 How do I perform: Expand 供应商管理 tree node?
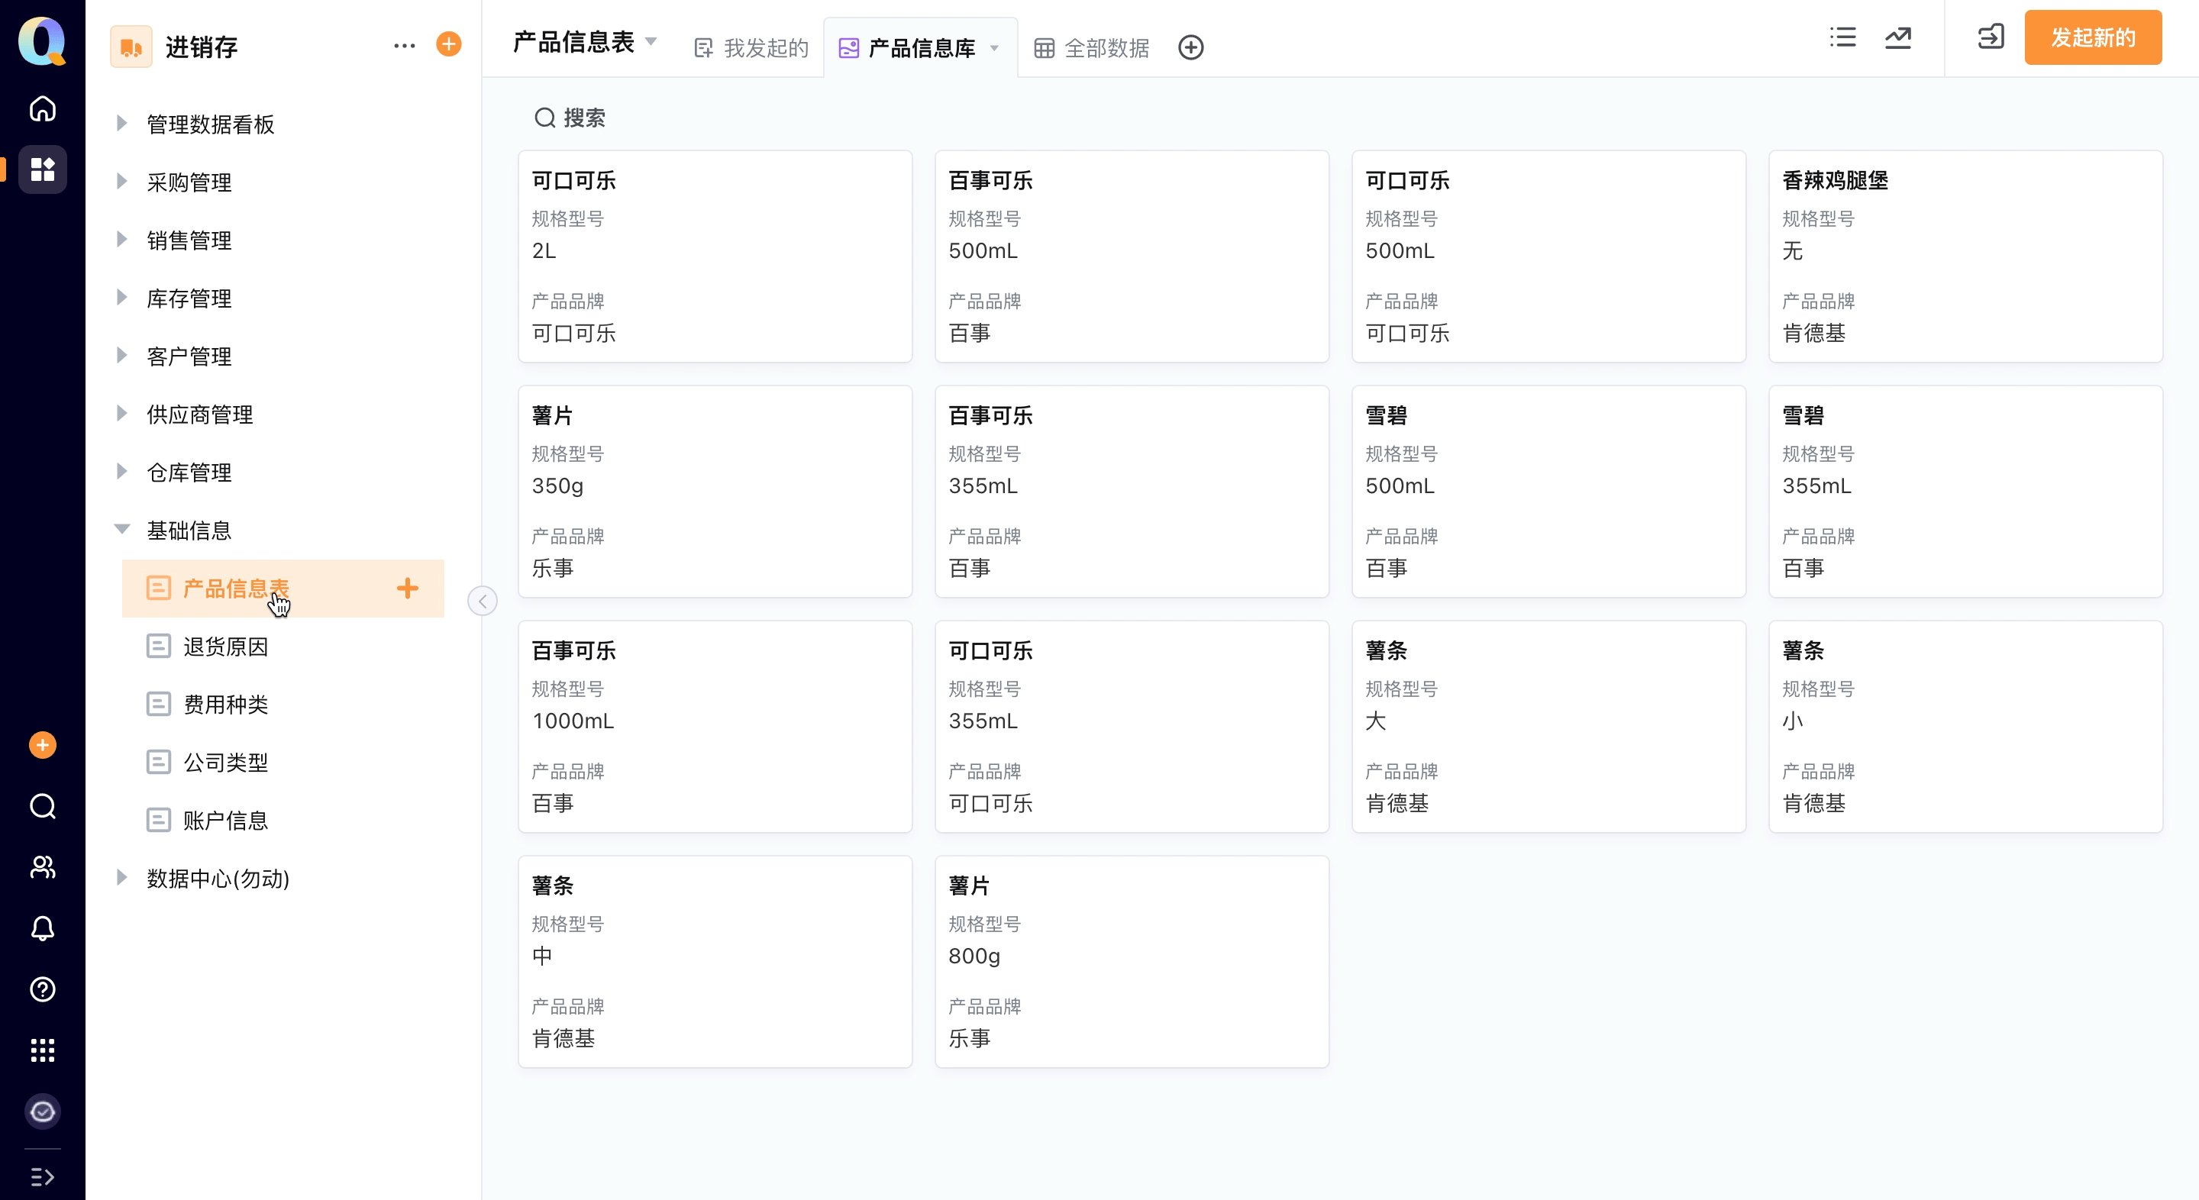[121, 414]
